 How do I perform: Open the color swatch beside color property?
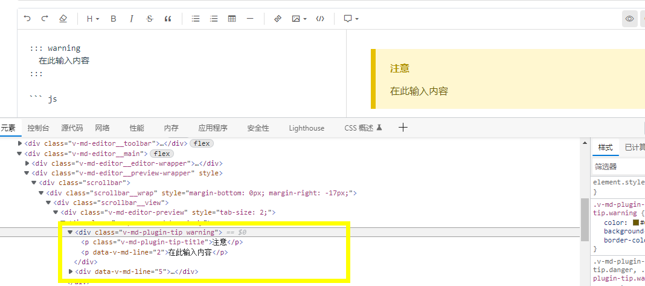pyautogui.click(x=636, y=223)
